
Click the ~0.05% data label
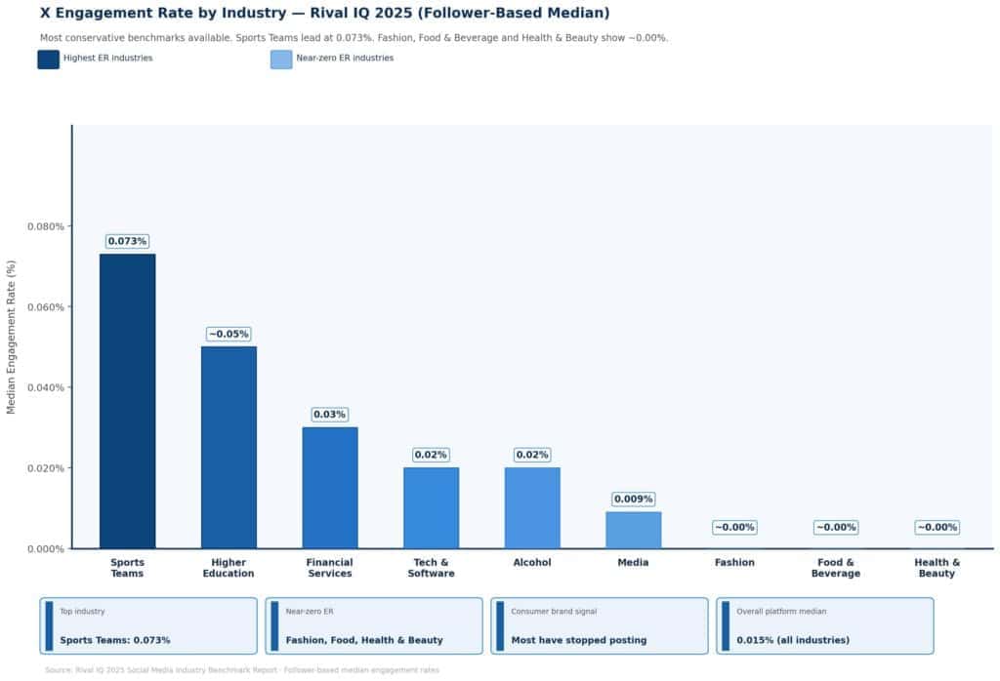229,334
